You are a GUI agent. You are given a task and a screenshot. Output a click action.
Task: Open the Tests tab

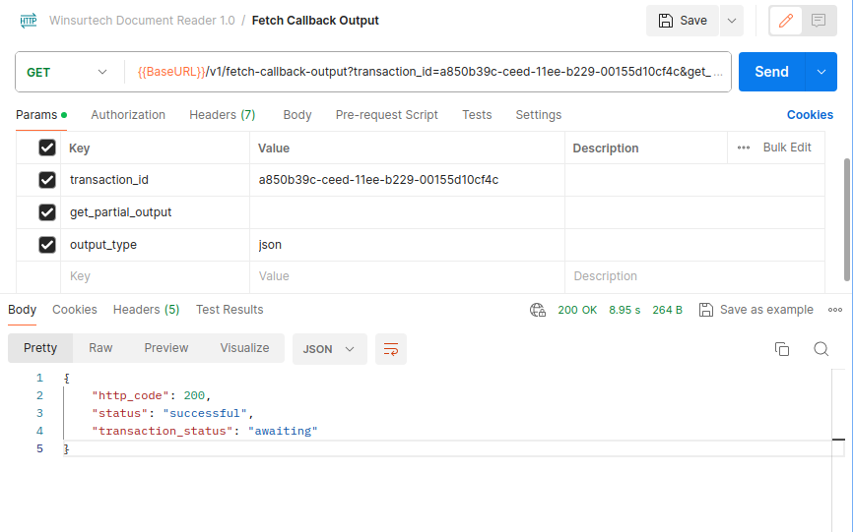click(477, 115)
